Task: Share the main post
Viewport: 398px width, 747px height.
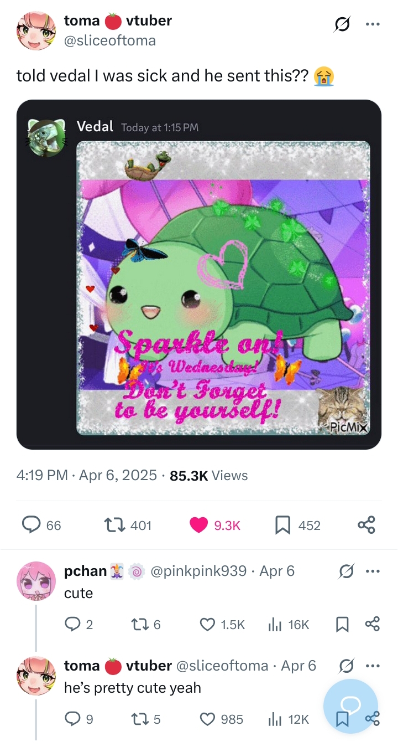Action: pos(366,525)
